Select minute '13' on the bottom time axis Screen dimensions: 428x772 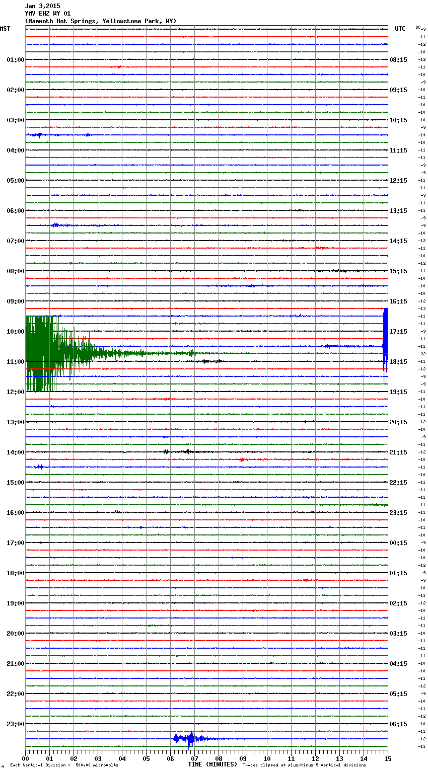point(339,759)
